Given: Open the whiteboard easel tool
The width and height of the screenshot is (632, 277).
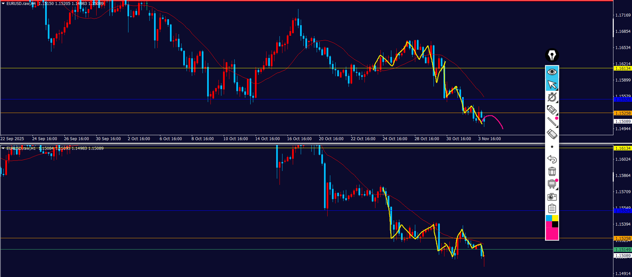Looking at the screenshot, I should (x=552, y=184).
